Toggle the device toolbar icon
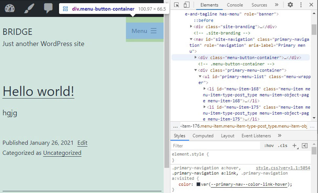The image size is (318, 193). click(x=186, y=5)
